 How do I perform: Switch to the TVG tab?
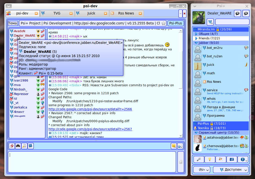coord(57,13)
